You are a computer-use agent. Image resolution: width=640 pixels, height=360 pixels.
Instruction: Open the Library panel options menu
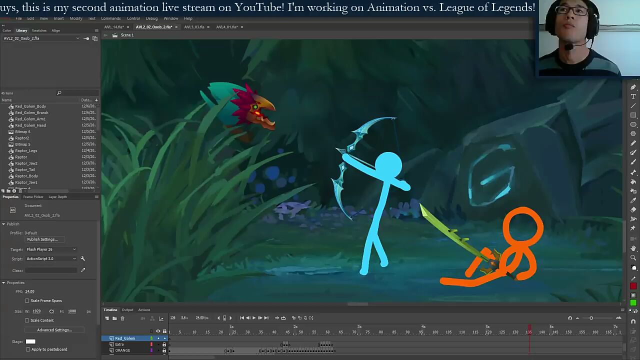(x=96, y=30)
